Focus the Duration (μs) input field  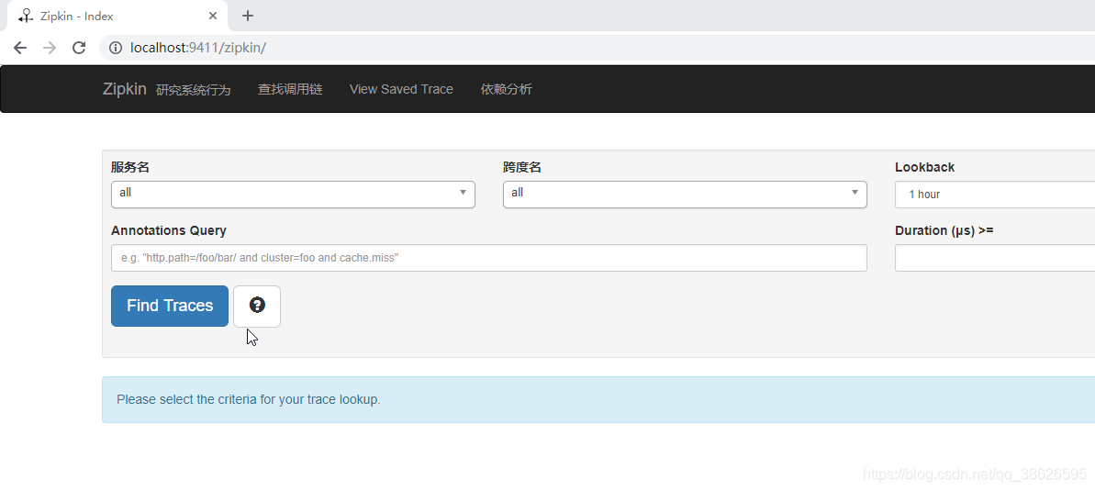995,258
